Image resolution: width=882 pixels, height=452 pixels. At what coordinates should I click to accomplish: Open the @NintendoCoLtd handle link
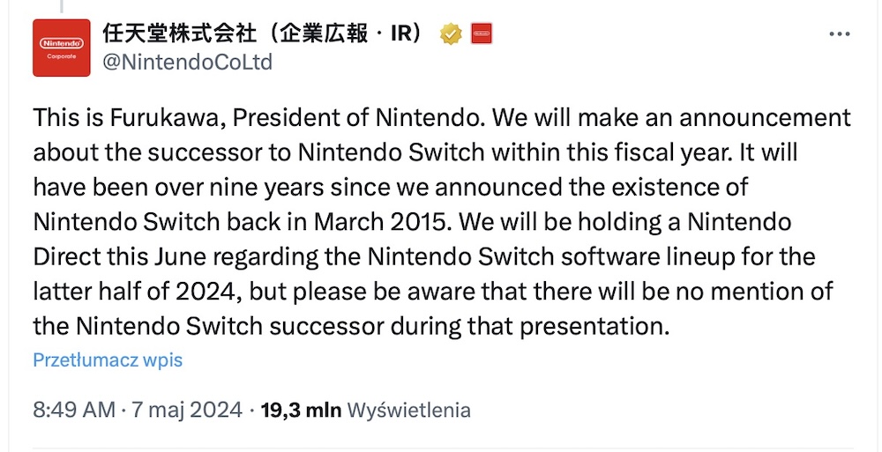[x=187, y=62]
